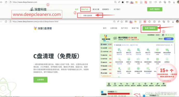This screenshot has height=97, width=179.
Task: Reload the deepcleaner.html product page window
Action: 6,21
